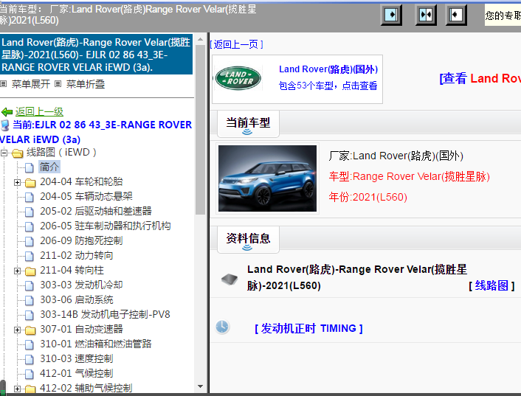The image size is (521, 396).
Task: Collapse the 线路图 (iEWD) root node
Action: click(x=4, y=153)
